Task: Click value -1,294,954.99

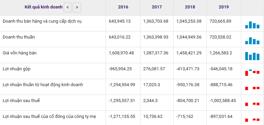Action: (122, 85)
